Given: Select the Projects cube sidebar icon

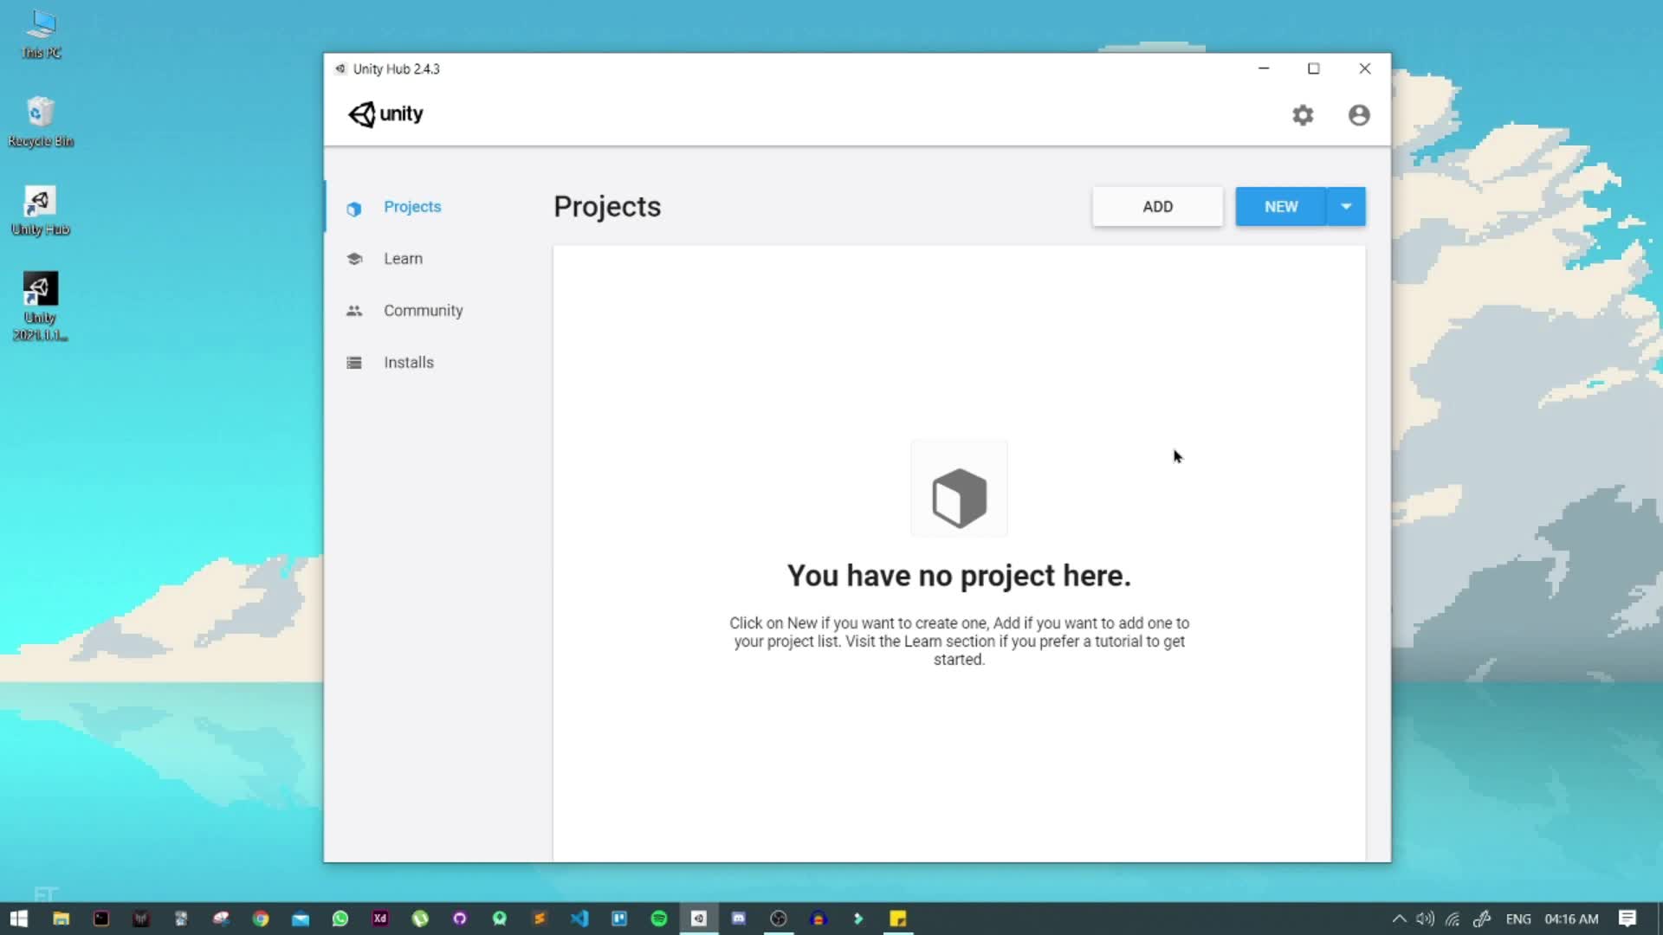Looking at the screenshot, I should [353, 209].
